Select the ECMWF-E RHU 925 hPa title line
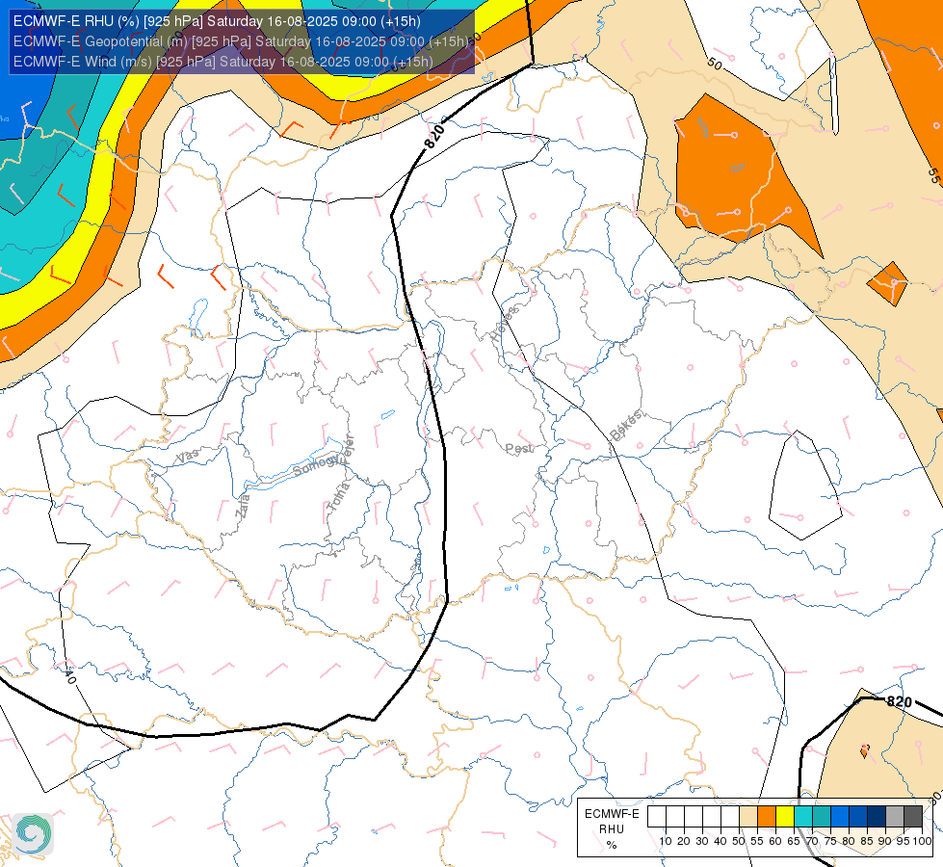Screen dimensions: 943x867 217,21
